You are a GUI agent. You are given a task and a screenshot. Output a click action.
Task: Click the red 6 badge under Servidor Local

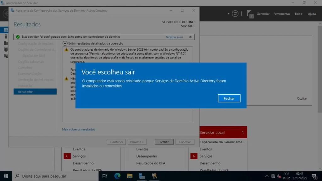coord(194,156)
